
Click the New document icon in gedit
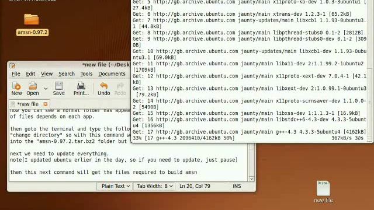16,89
